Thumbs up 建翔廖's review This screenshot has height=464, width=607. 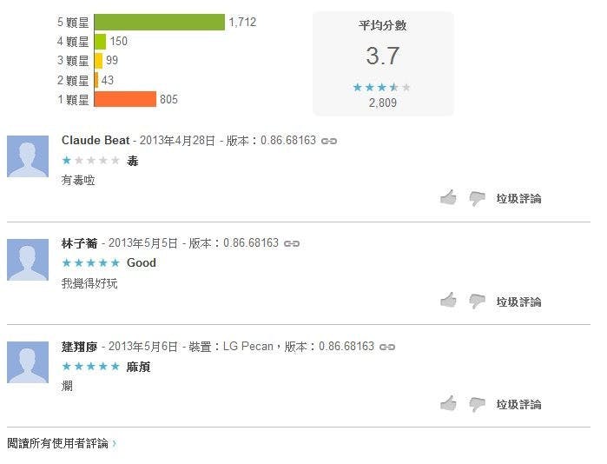[448, 403]
